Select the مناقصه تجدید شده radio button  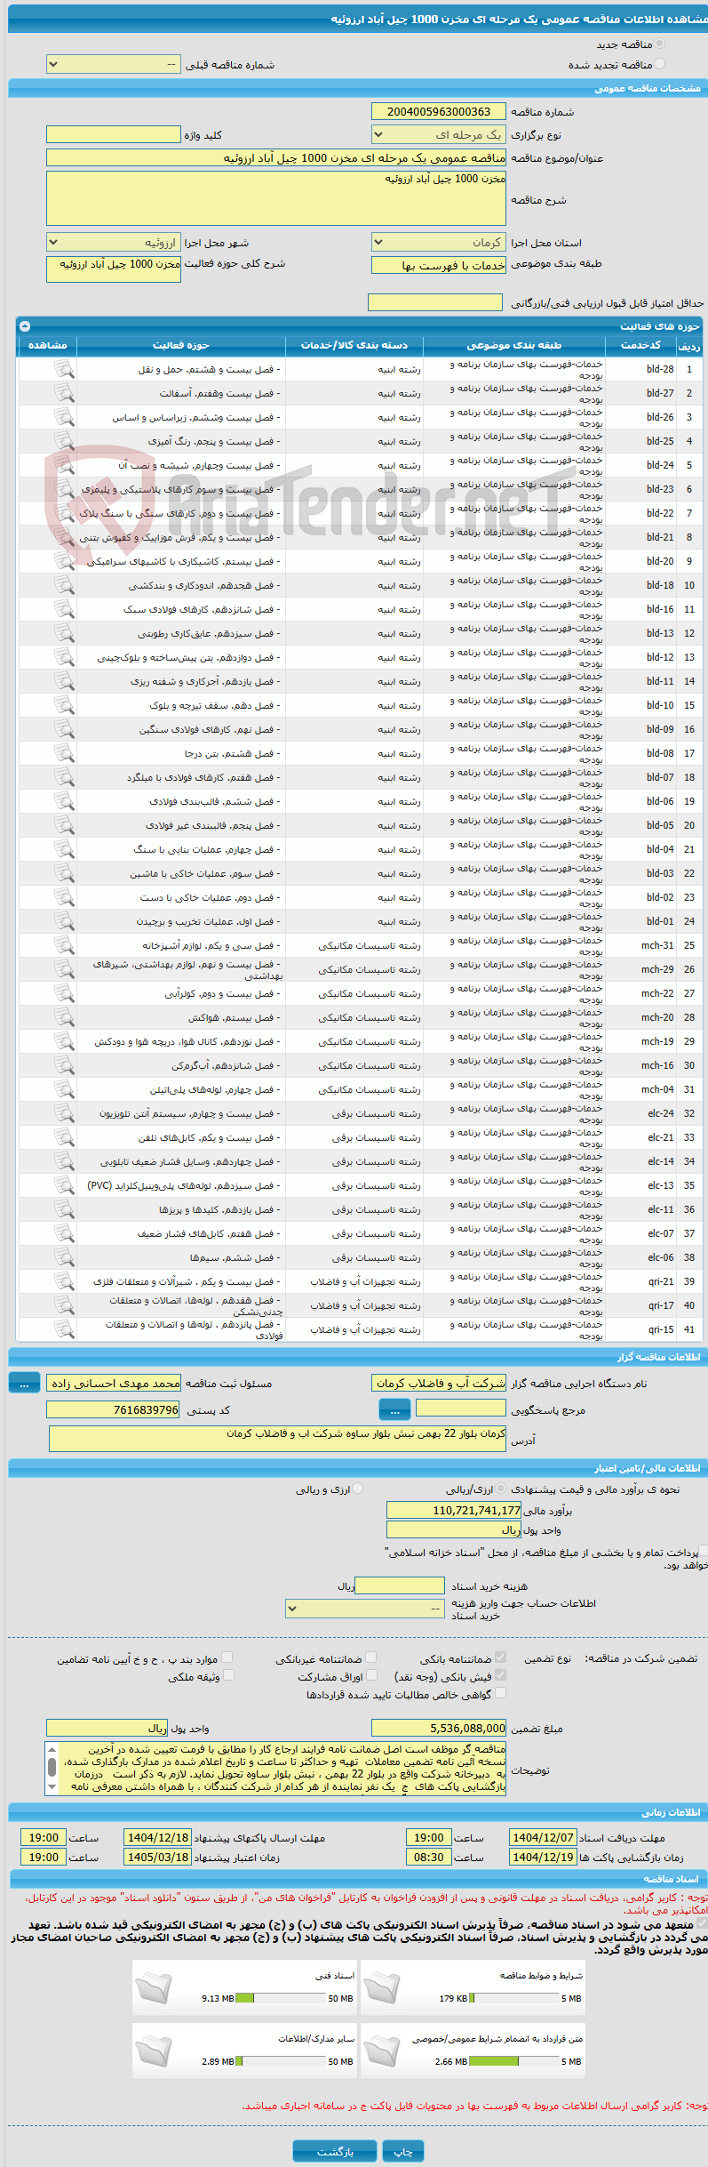click(659, 64)
